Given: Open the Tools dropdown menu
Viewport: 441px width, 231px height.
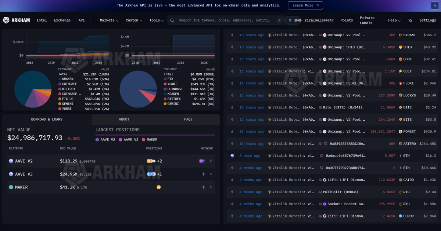Looking at the screenshot, I should click(x=157, y=21).
